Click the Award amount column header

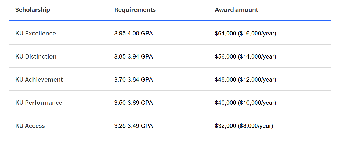(237, 10)
